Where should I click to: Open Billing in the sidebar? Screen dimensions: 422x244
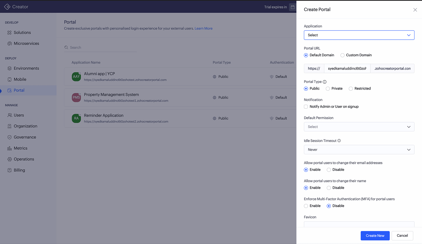pos(19,170)
